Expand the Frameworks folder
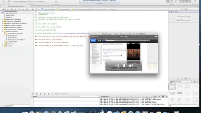The image size is (201, 113). click(x=3, y=44)
